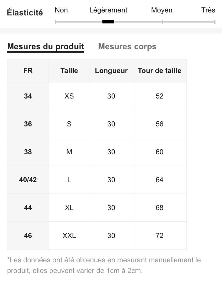
Task: Click the FR column header
Action: coord(28,71)
